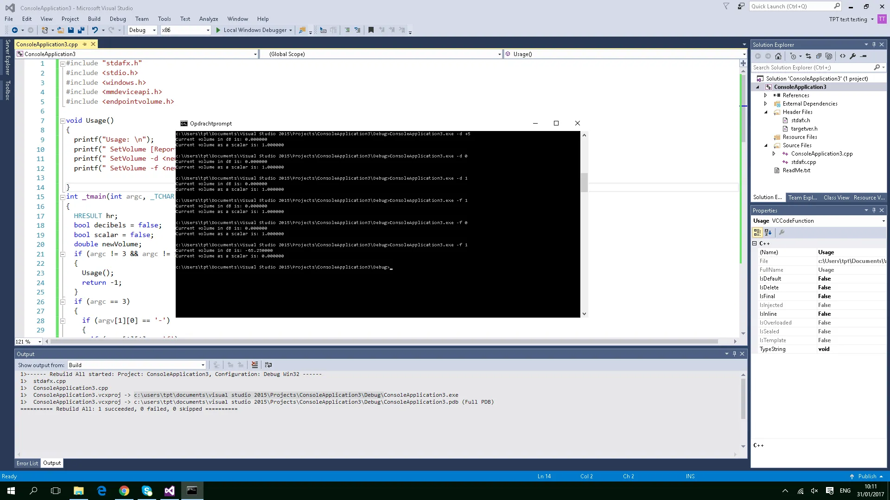Click the Publish status bar button
The height and width of the screenshot is (500, 890).
(x=867, y=476)
